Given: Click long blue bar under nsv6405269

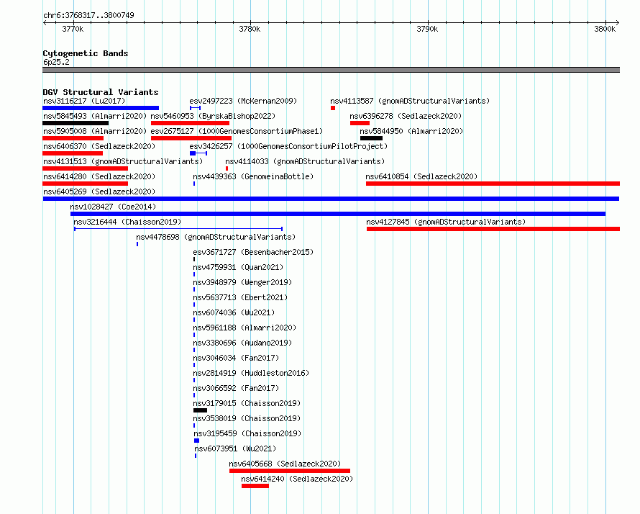Looking at the screenshot, I should pyautogui.click(x=331, y=199).
